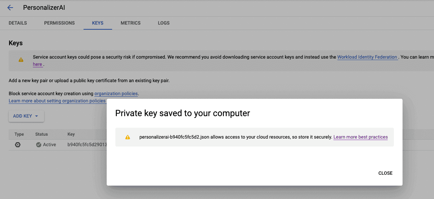Viewport: 434px width, 199px height.
Task: Follow the Workload Identity Federation link
Action: pyautogui.click(x=367, y=57)
